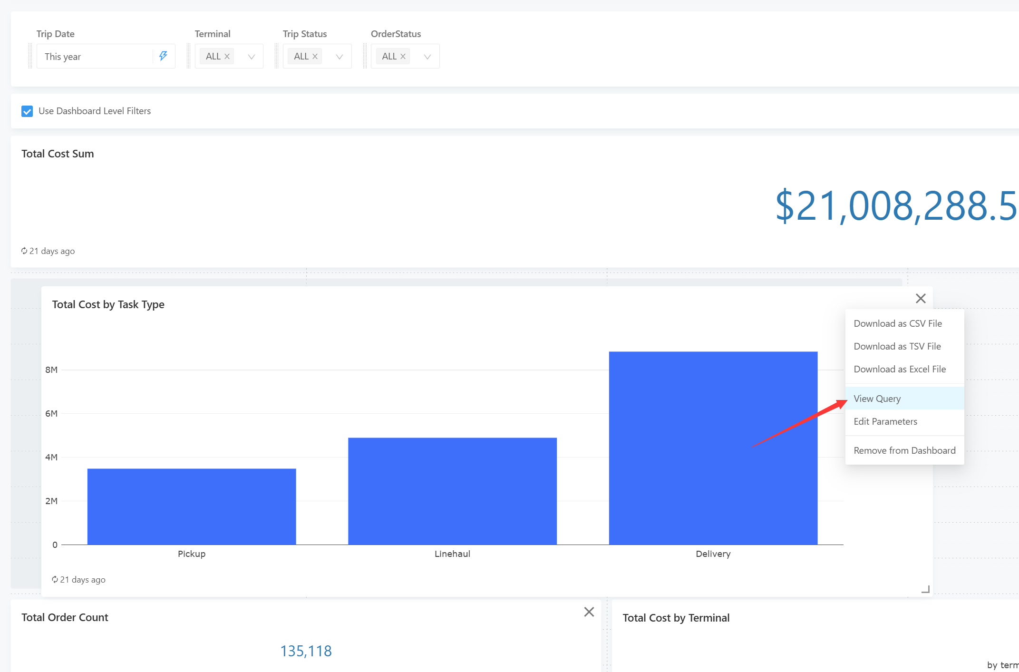Click refresh icon under Total Cost Sum
This screenshot has height=672, width=1019.
point(24,251)
